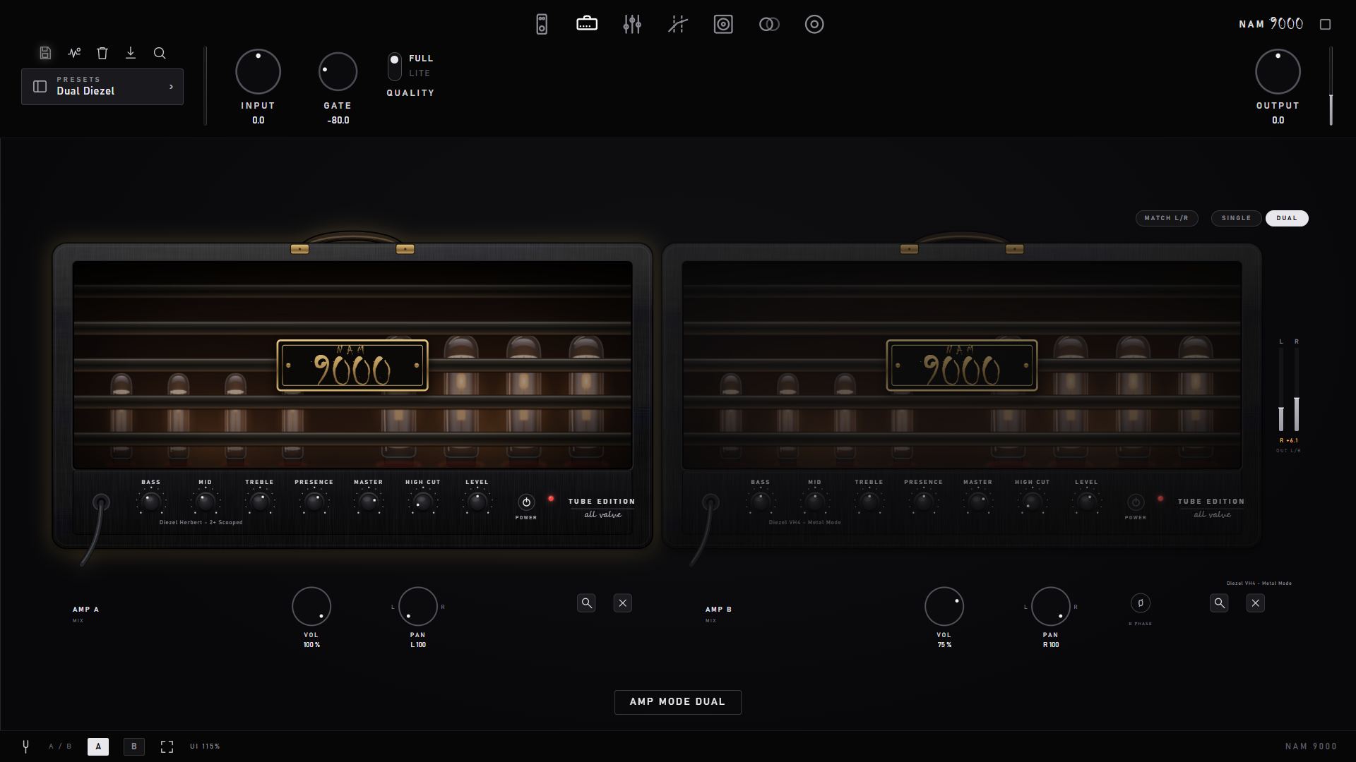The image size is (1356, 762).
Task: Toggle power on right amp
Action: (x=1136, y=502)
